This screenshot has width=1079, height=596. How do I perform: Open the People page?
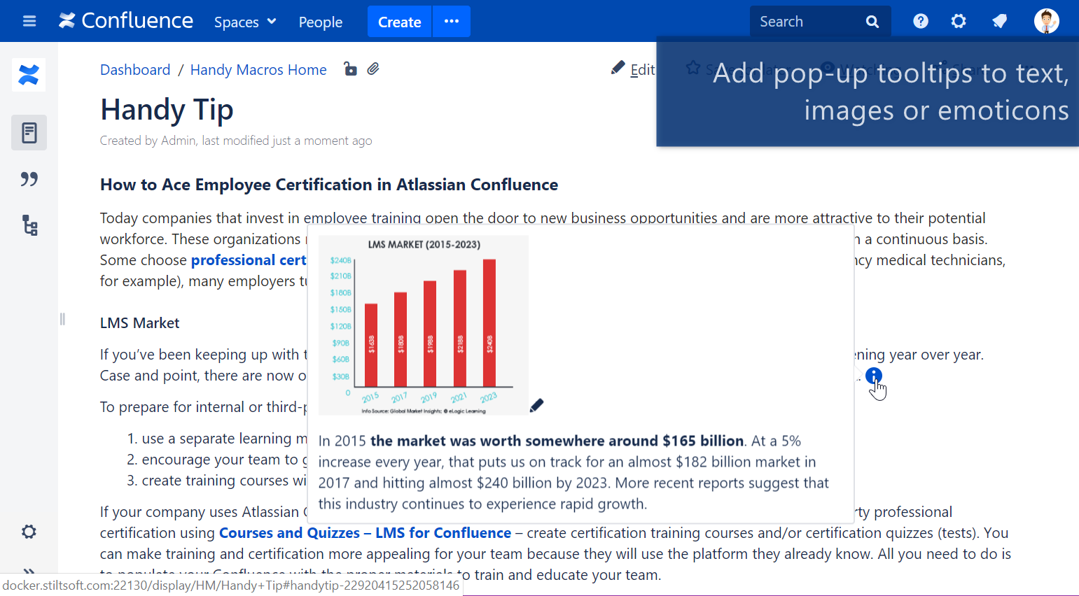(x=321, y=22)
